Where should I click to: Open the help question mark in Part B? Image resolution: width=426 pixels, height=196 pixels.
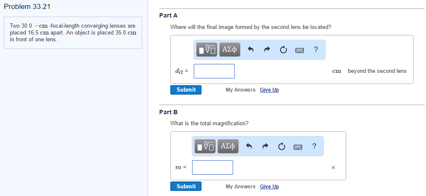[314, 147]
